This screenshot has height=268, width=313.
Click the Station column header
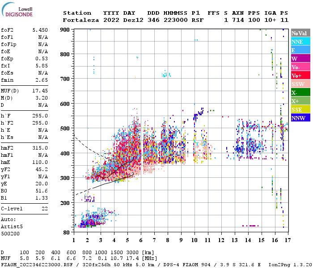pyautogui.click(x=77, y=13)
